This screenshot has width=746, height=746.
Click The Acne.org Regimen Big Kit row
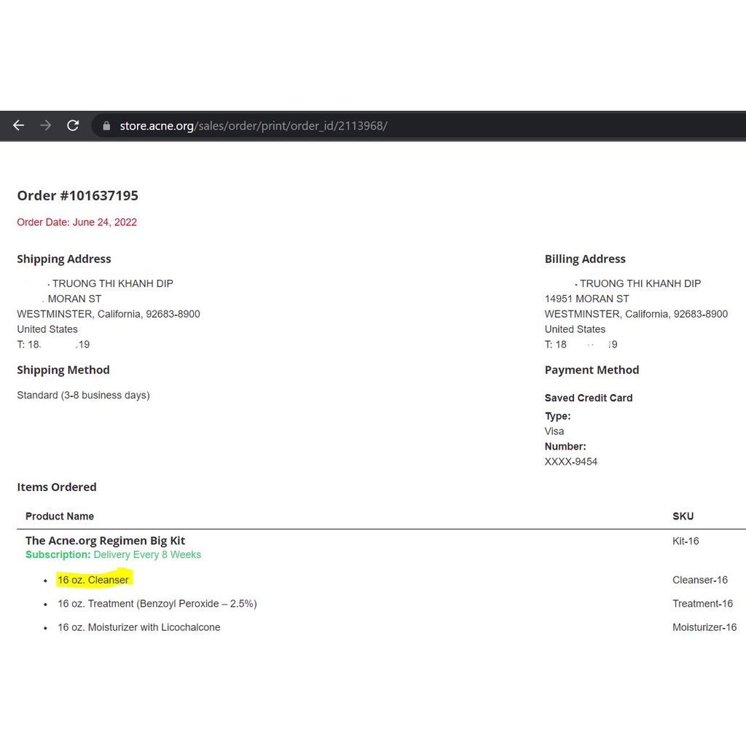click(x=105, y=541)
